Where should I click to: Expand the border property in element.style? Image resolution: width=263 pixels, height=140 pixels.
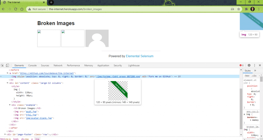pyautogui.click(x=251, y=105)
